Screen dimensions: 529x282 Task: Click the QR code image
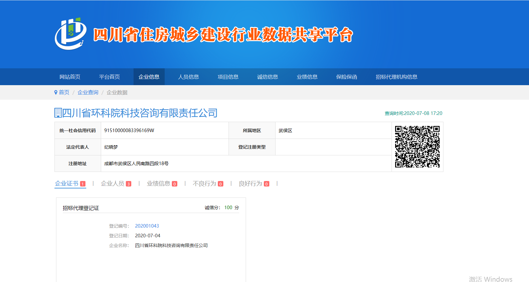pyautogui.click(x=417, y=147)
